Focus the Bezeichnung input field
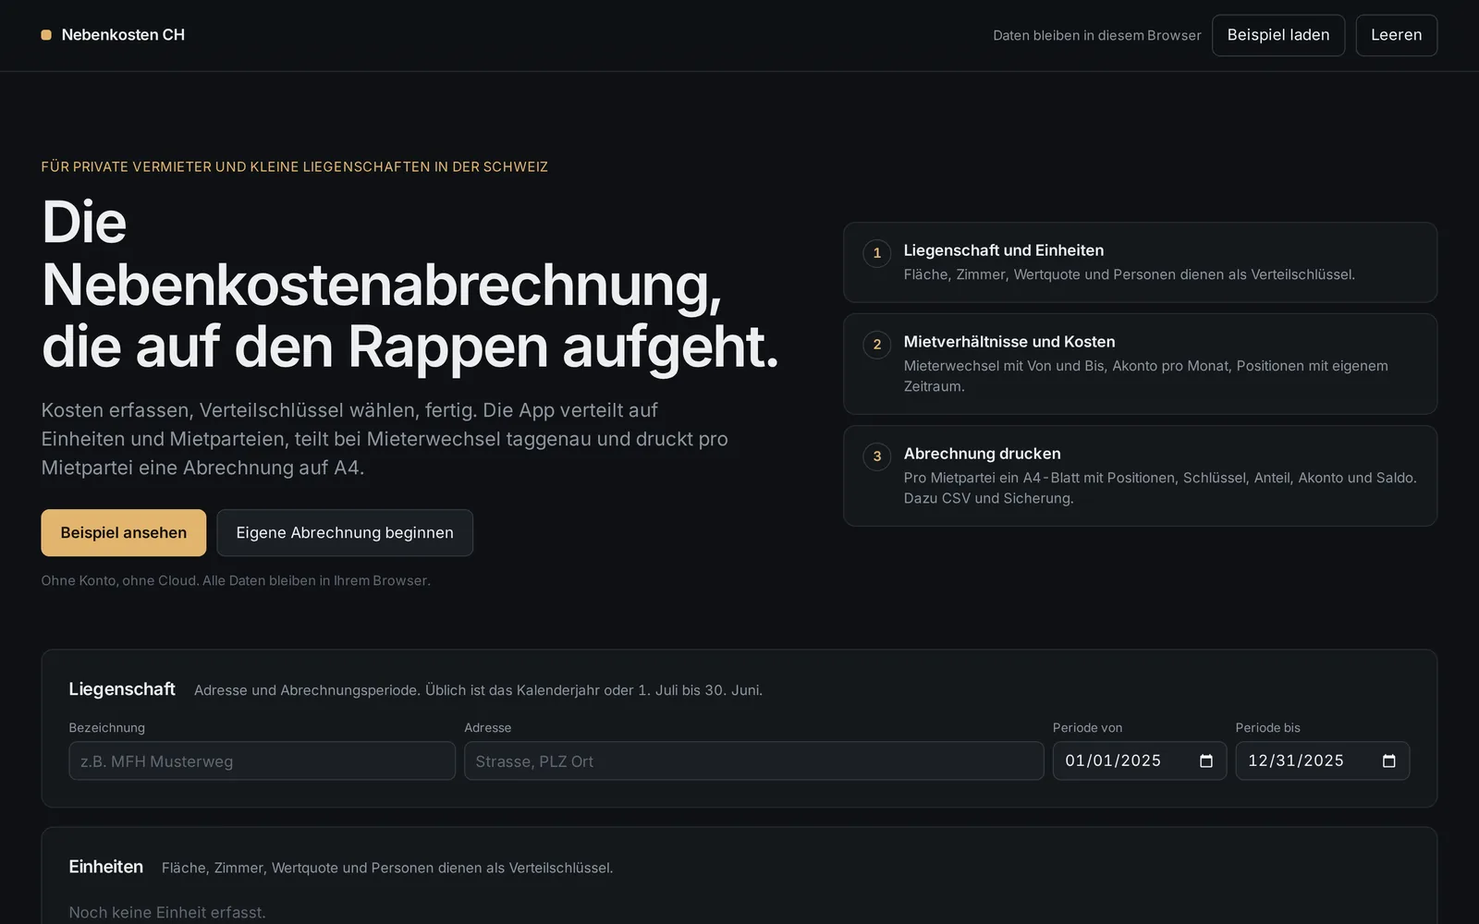This screenshot has width=1479, height=924. point(262,760)
